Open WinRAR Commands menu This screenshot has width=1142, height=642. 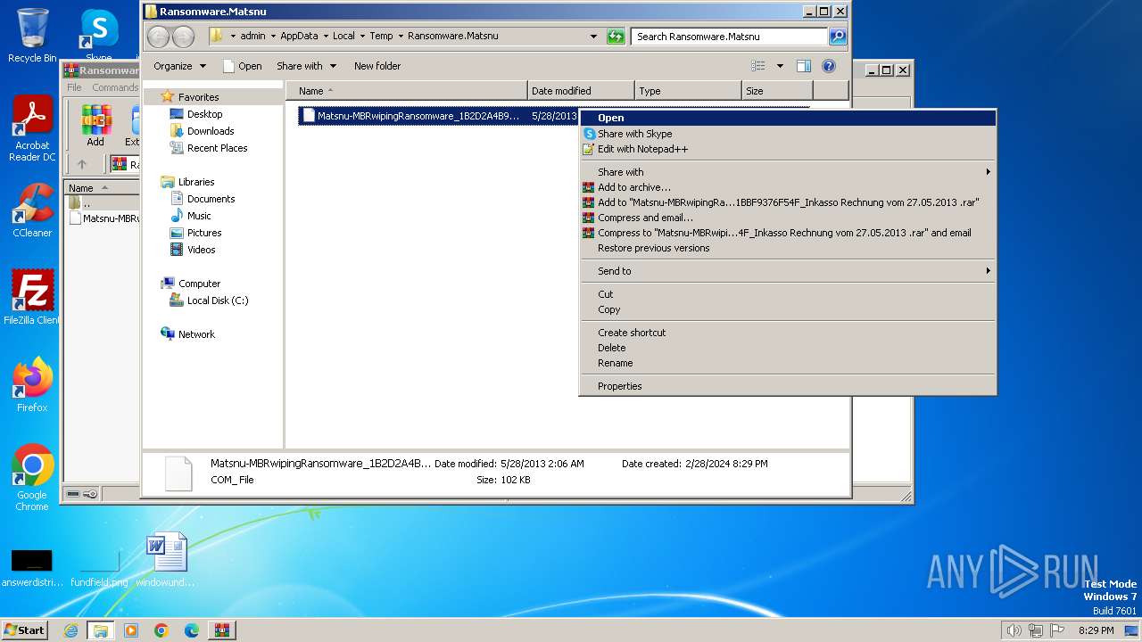click(x=114, y=87)
